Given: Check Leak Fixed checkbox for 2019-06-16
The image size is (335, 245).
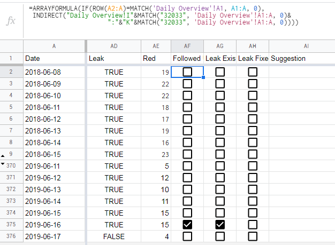Looking at the screenshot, I should coord(253,225).
